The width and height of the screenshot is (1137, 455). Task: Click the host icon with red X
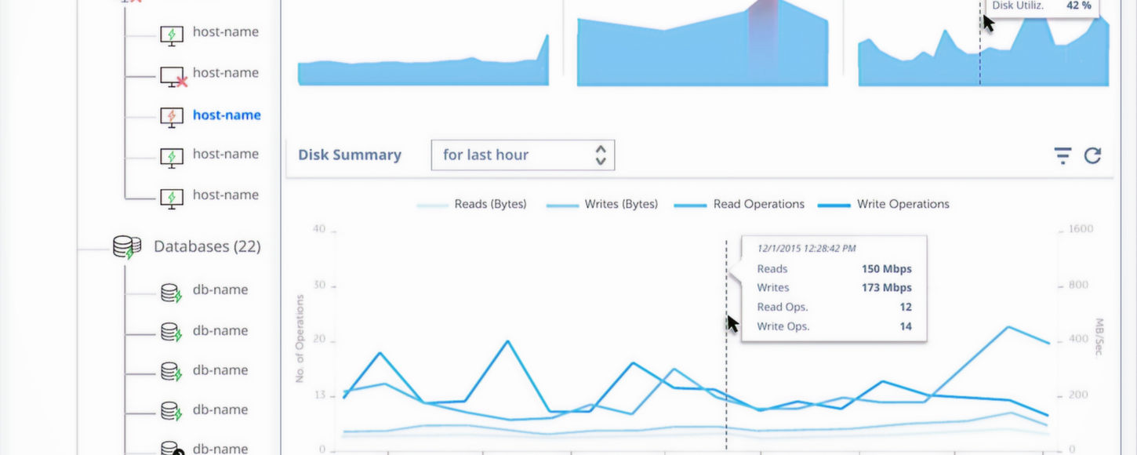(174, 76)
